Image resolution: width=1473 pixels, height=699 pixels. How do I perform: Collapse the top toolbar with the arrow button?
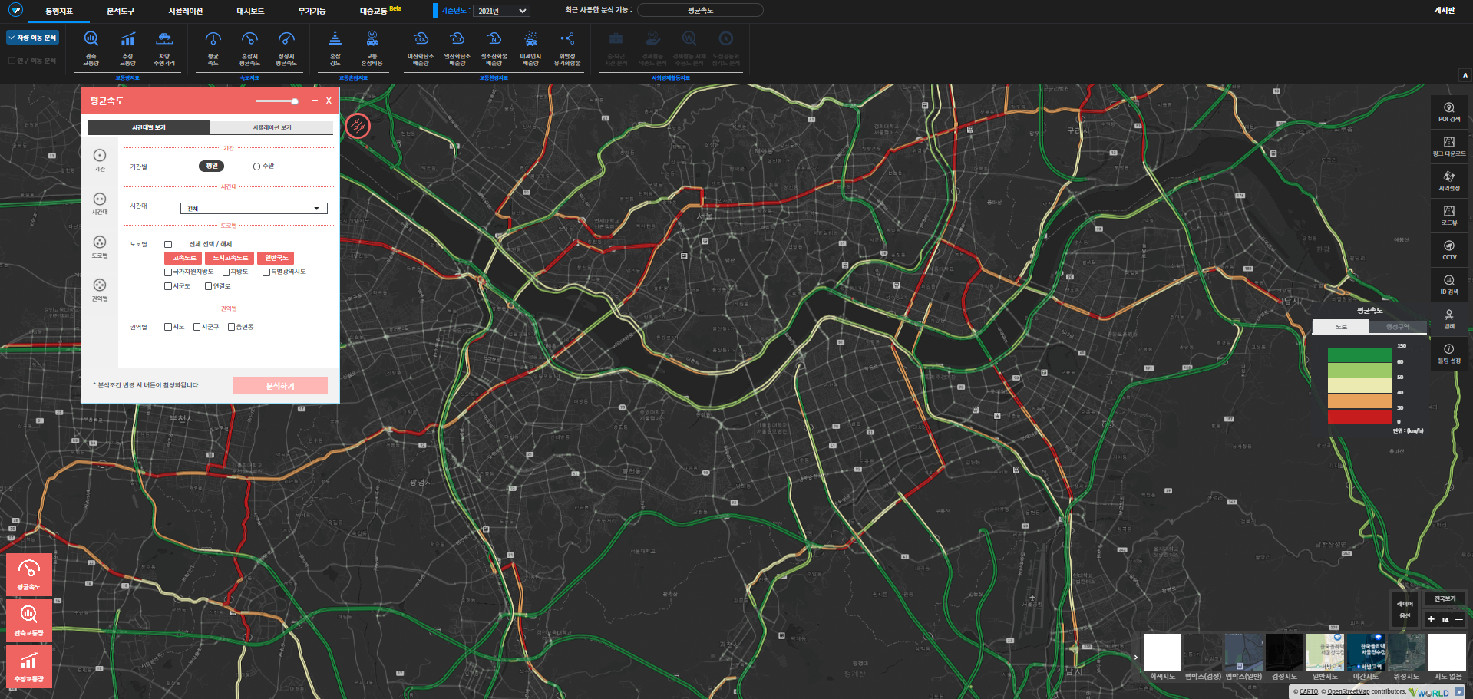coord(1465,75)
